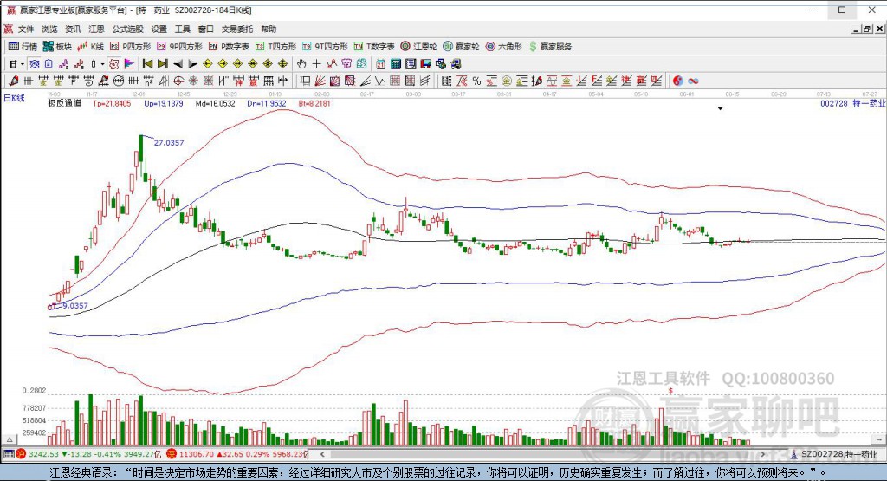Click the save disk icon
The width and height of the screenshot is (887, 481).
tap(426, 64)
